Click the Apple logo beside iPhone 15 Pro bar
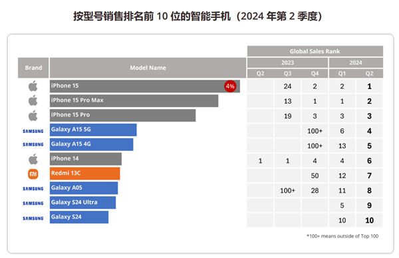The image size is (399, 258). coord(33,115)
